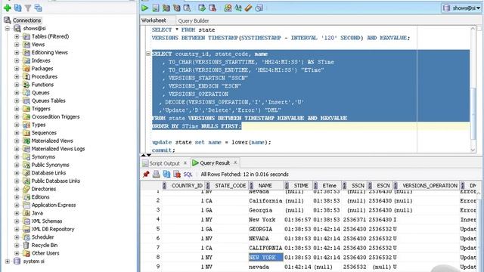Image resolution: width=484 pixels, height=272 pixels.
Task: Expand the Indexes node
Action: pyautogui.click(x=17, y=60)
